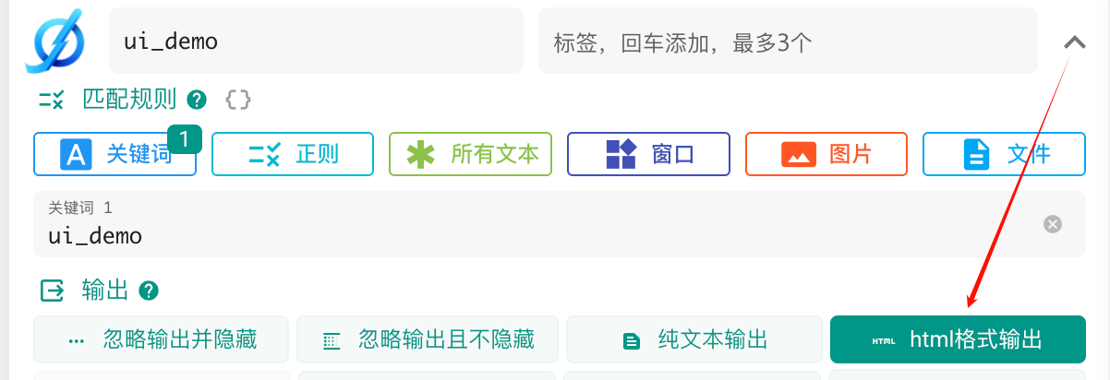Focus the ui_demo name input field
This screenshot has width=1110, height=380.
316,41
